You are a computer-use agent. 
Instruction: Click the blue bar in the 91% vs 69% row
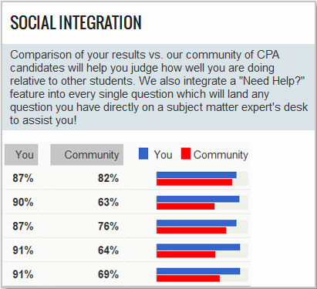198,271
